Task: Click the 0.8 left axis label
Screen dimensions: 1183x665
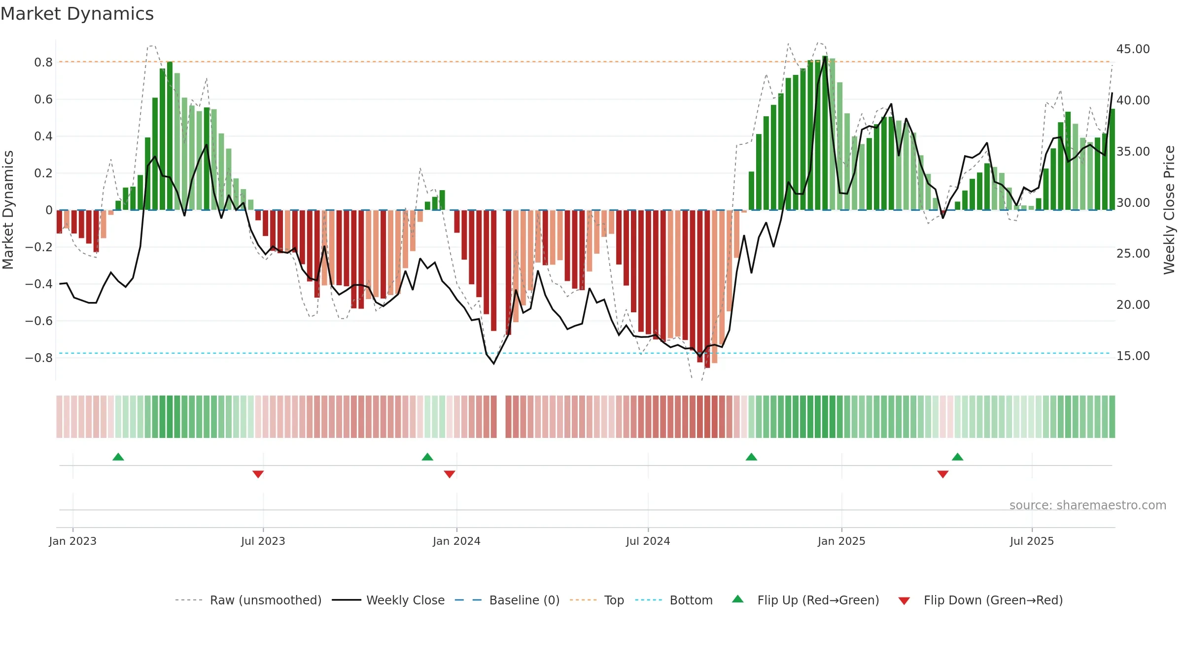Action: [43, 63]
